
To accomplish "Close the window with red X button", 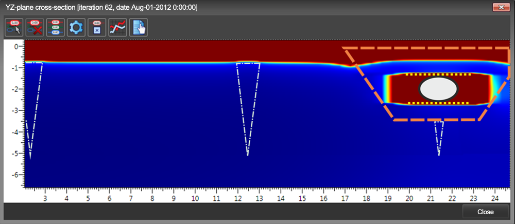I will (x=501, y=7).
